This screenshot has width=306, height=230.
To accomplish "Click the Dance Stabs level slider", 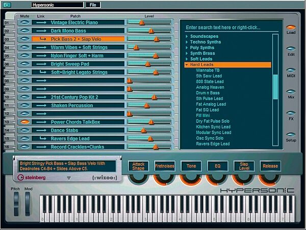I will [144, 131].
